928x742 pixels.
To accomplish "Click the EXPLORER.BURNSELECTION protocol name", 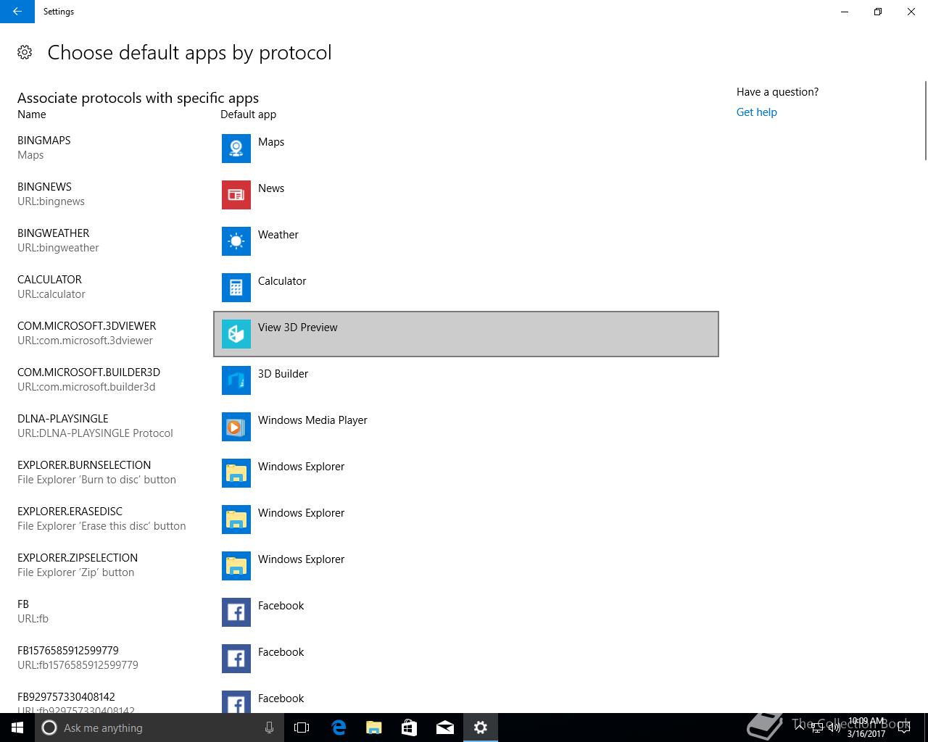I will coord(84,465).
